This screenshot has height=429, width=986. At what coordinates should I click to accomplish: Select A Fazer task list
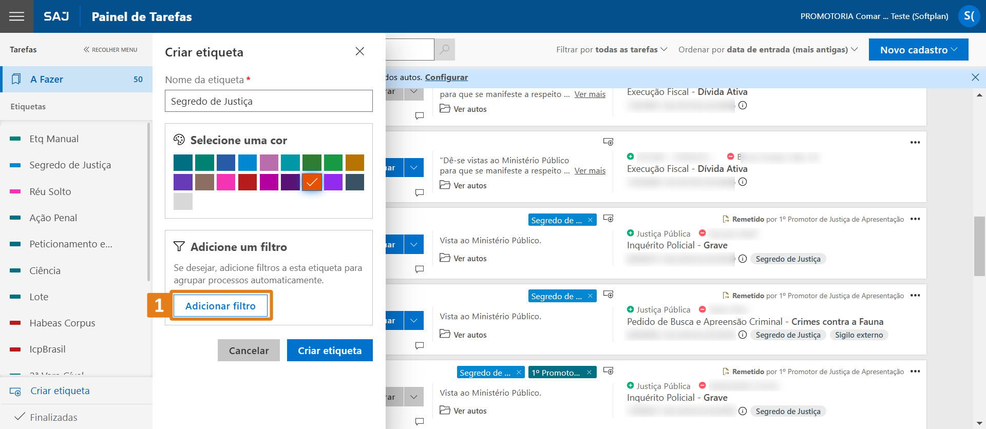(x=77, y=80)
